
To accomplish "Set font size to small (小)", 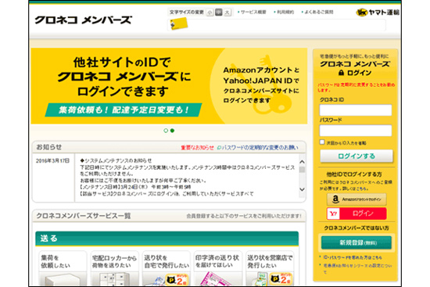I will [x=210, y=13].
